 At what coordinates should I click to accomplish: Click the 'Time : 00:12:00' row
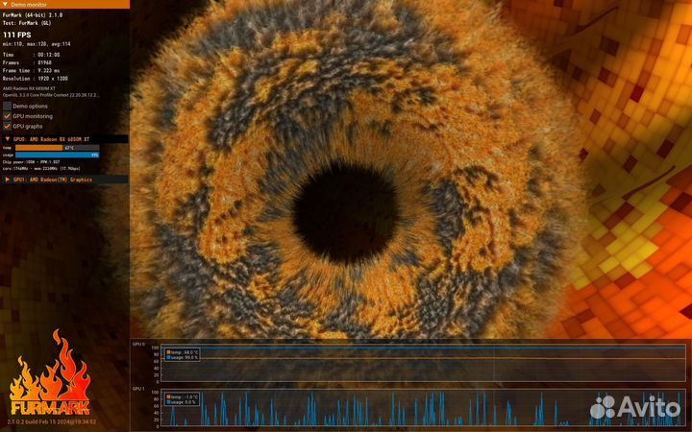[x=32, y=55]
